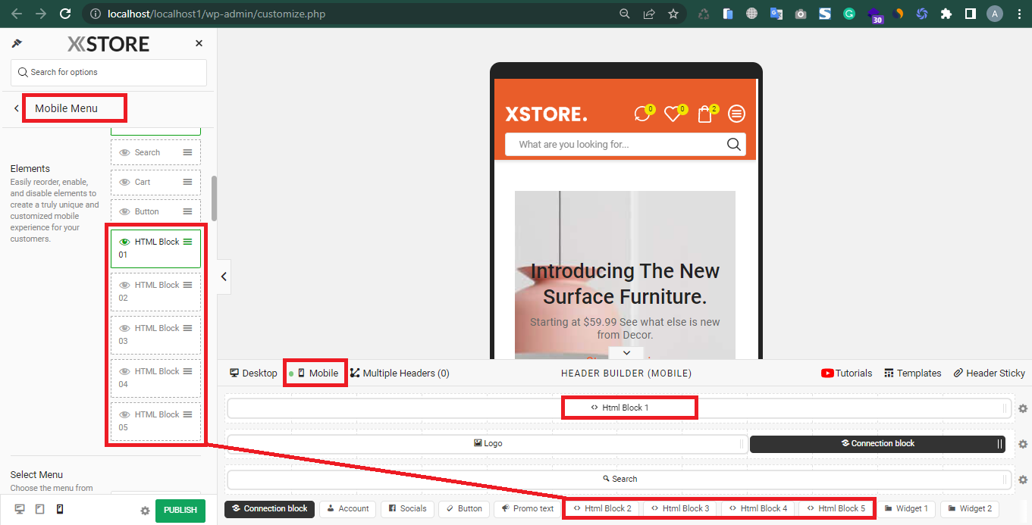Pick Button element from tray

(x=464, y=508)
